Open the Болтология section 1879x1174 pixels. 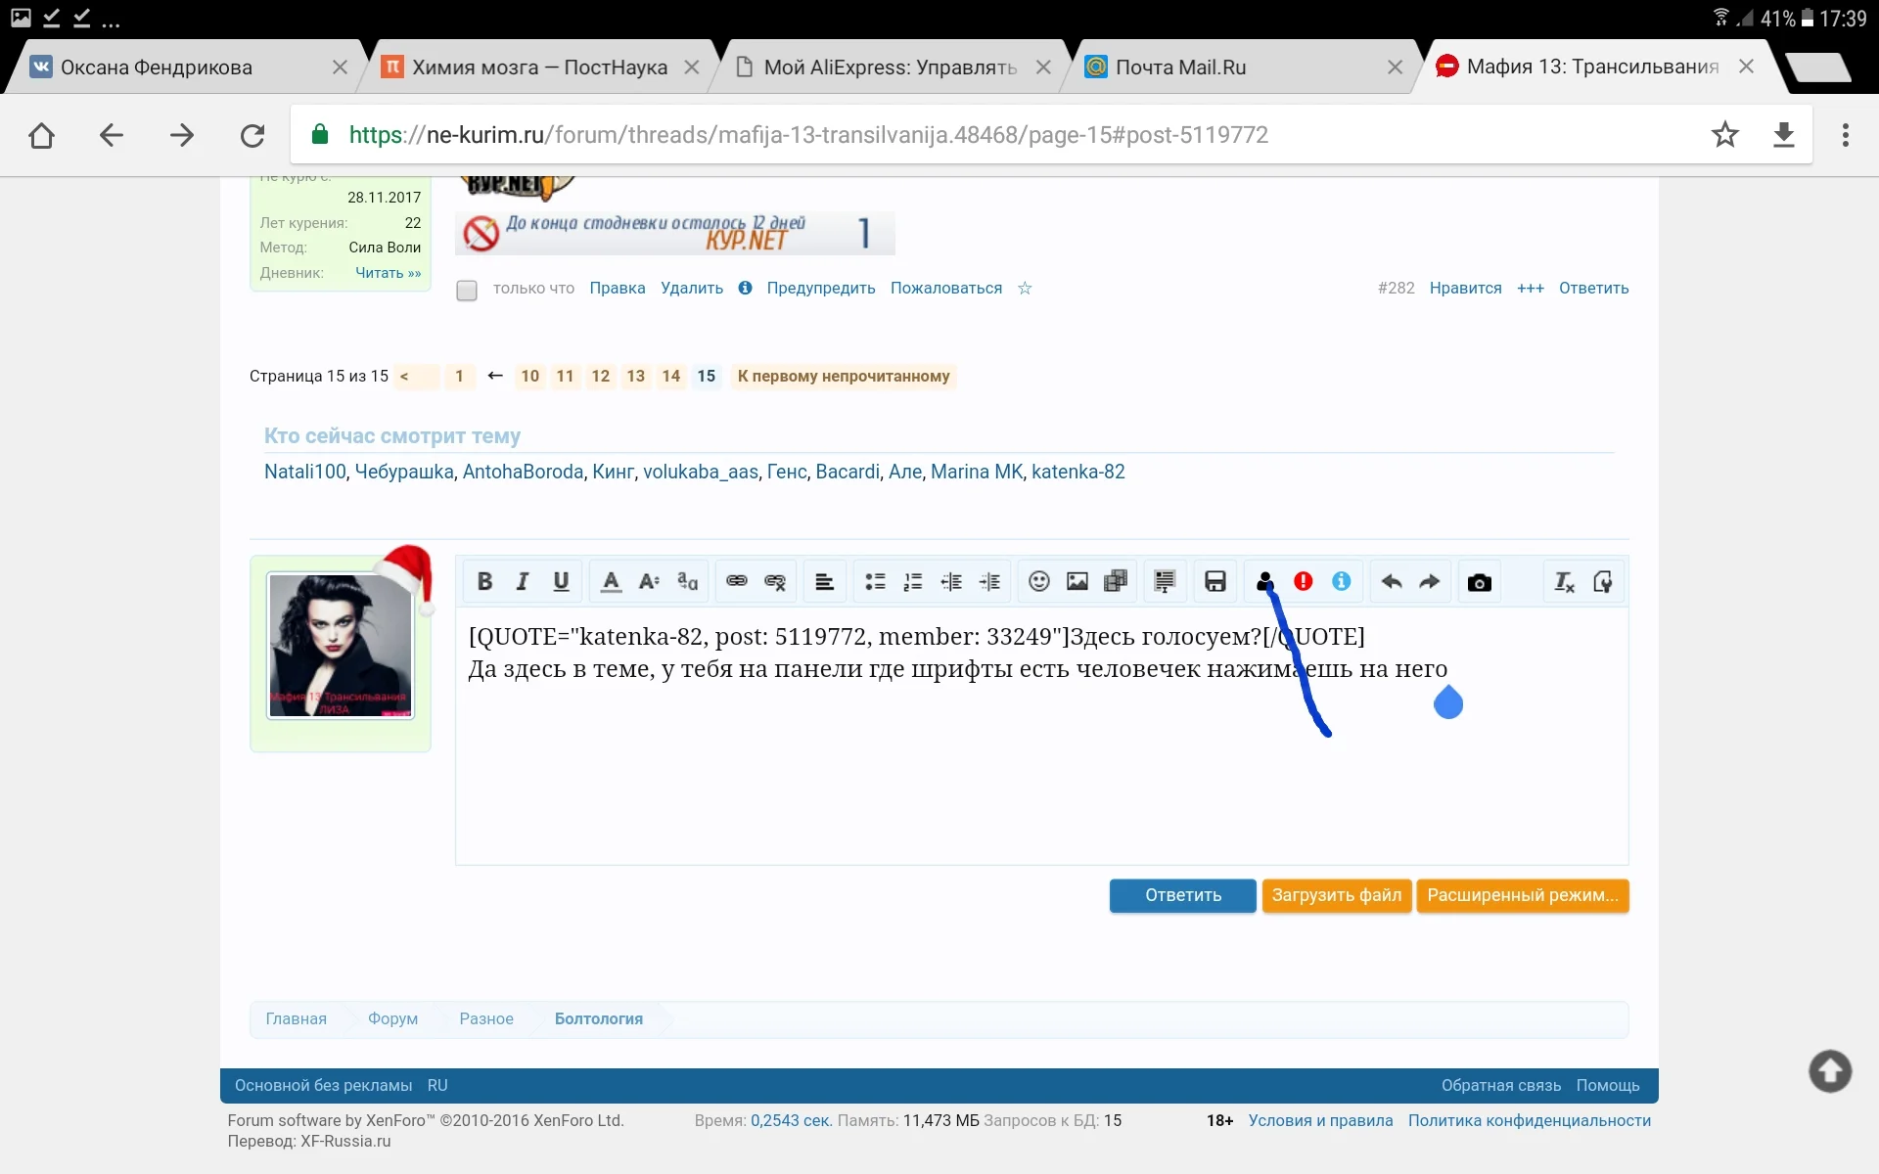(x=598, y=1018)
